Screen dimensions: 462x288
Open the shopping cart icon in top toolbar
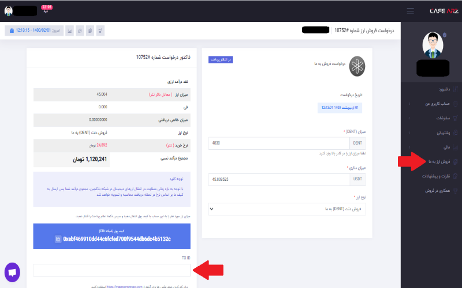[100, 31]
